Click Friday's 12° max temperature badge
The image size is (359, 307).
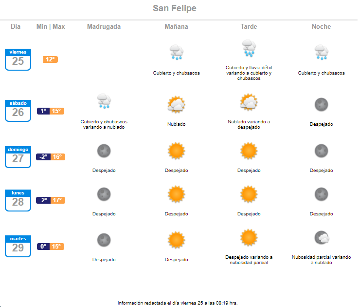click(51, 59)
